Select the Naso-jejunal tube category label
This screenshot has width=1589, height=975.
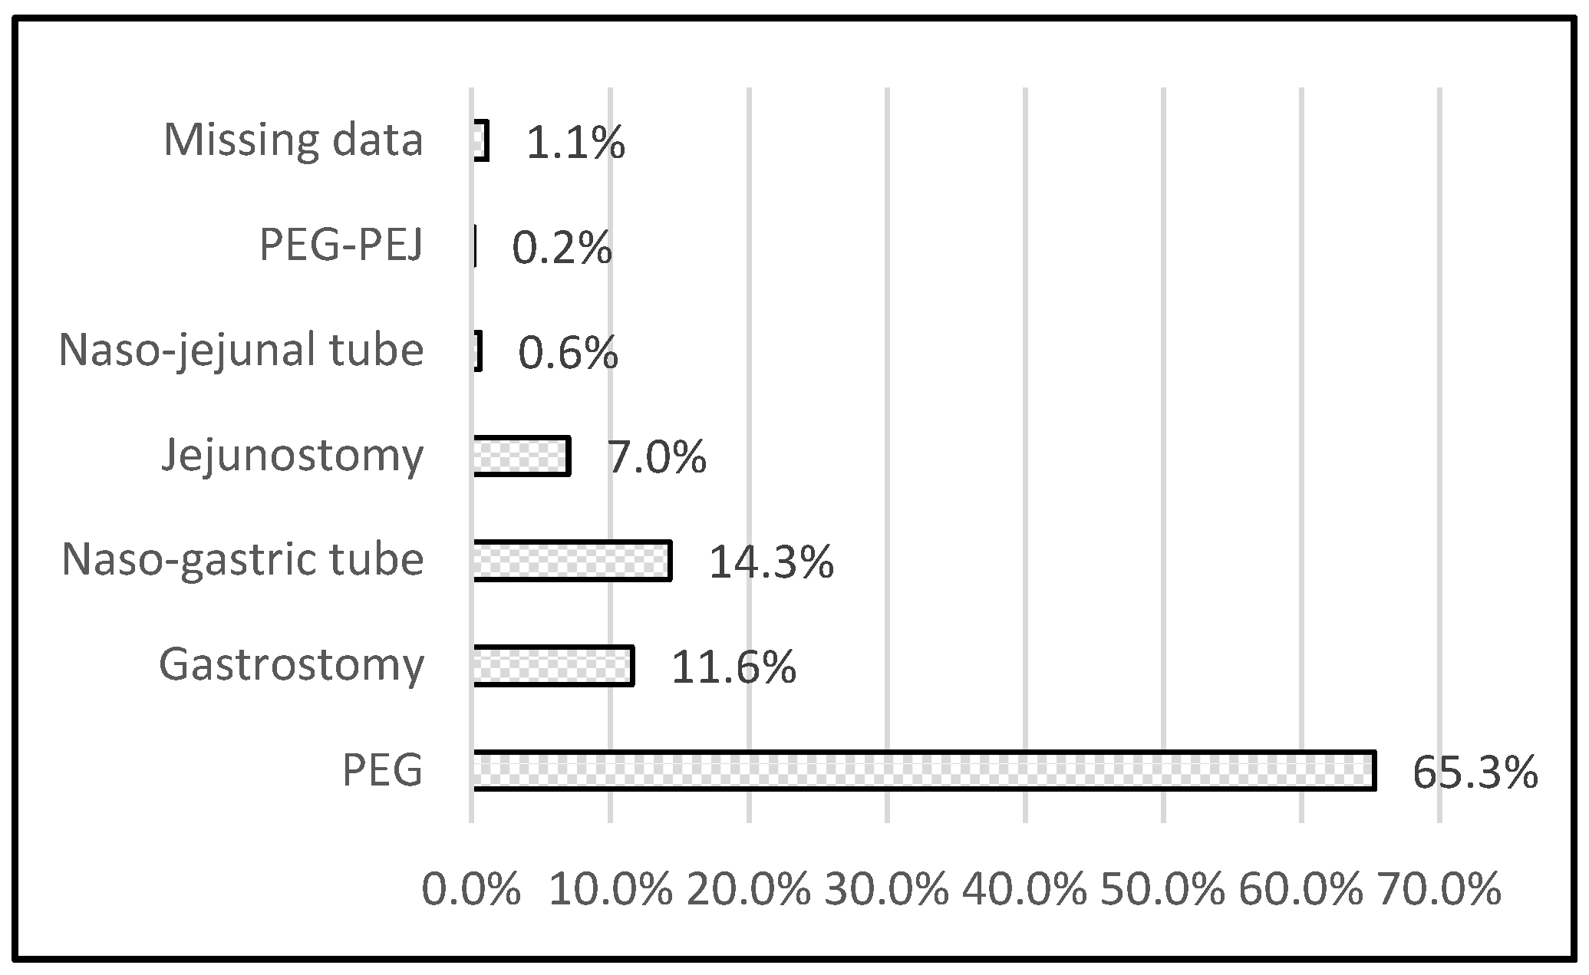pos(241,351)
